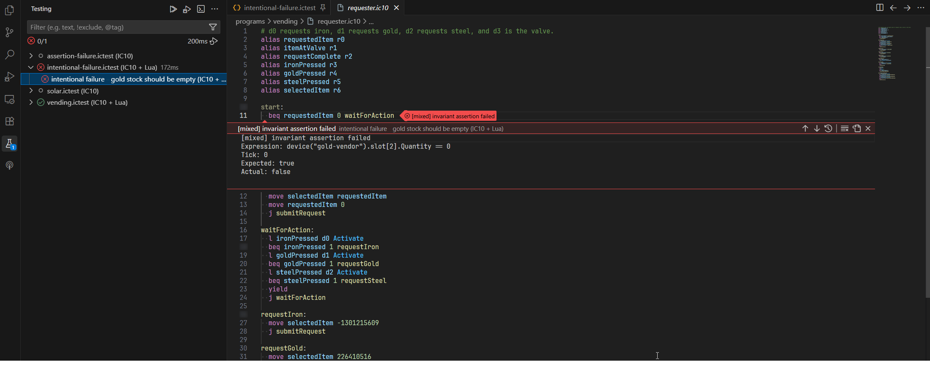The width and height of the screenshot is (930, 367).
Task: Expand solar.ictest tree node
Action: point(31,91)
